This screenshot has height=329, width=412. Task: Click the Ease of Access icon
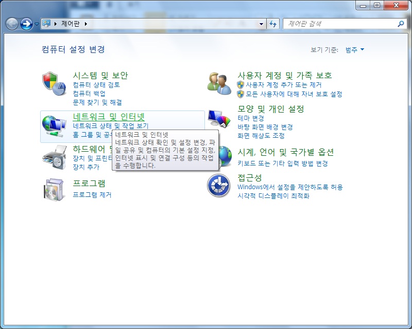click(218, 185)
